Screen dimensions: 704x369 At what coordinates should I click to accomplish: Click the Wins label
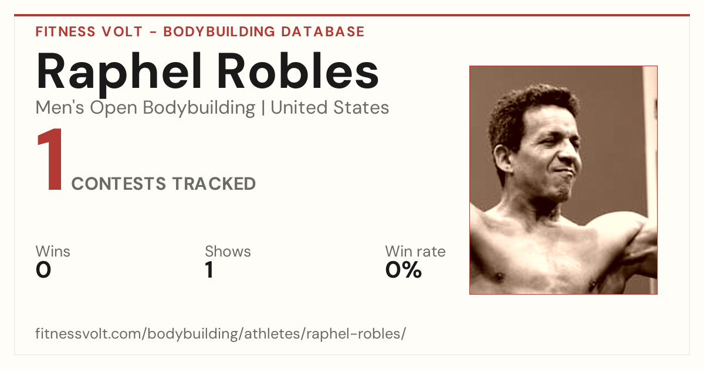click(53, 252)
